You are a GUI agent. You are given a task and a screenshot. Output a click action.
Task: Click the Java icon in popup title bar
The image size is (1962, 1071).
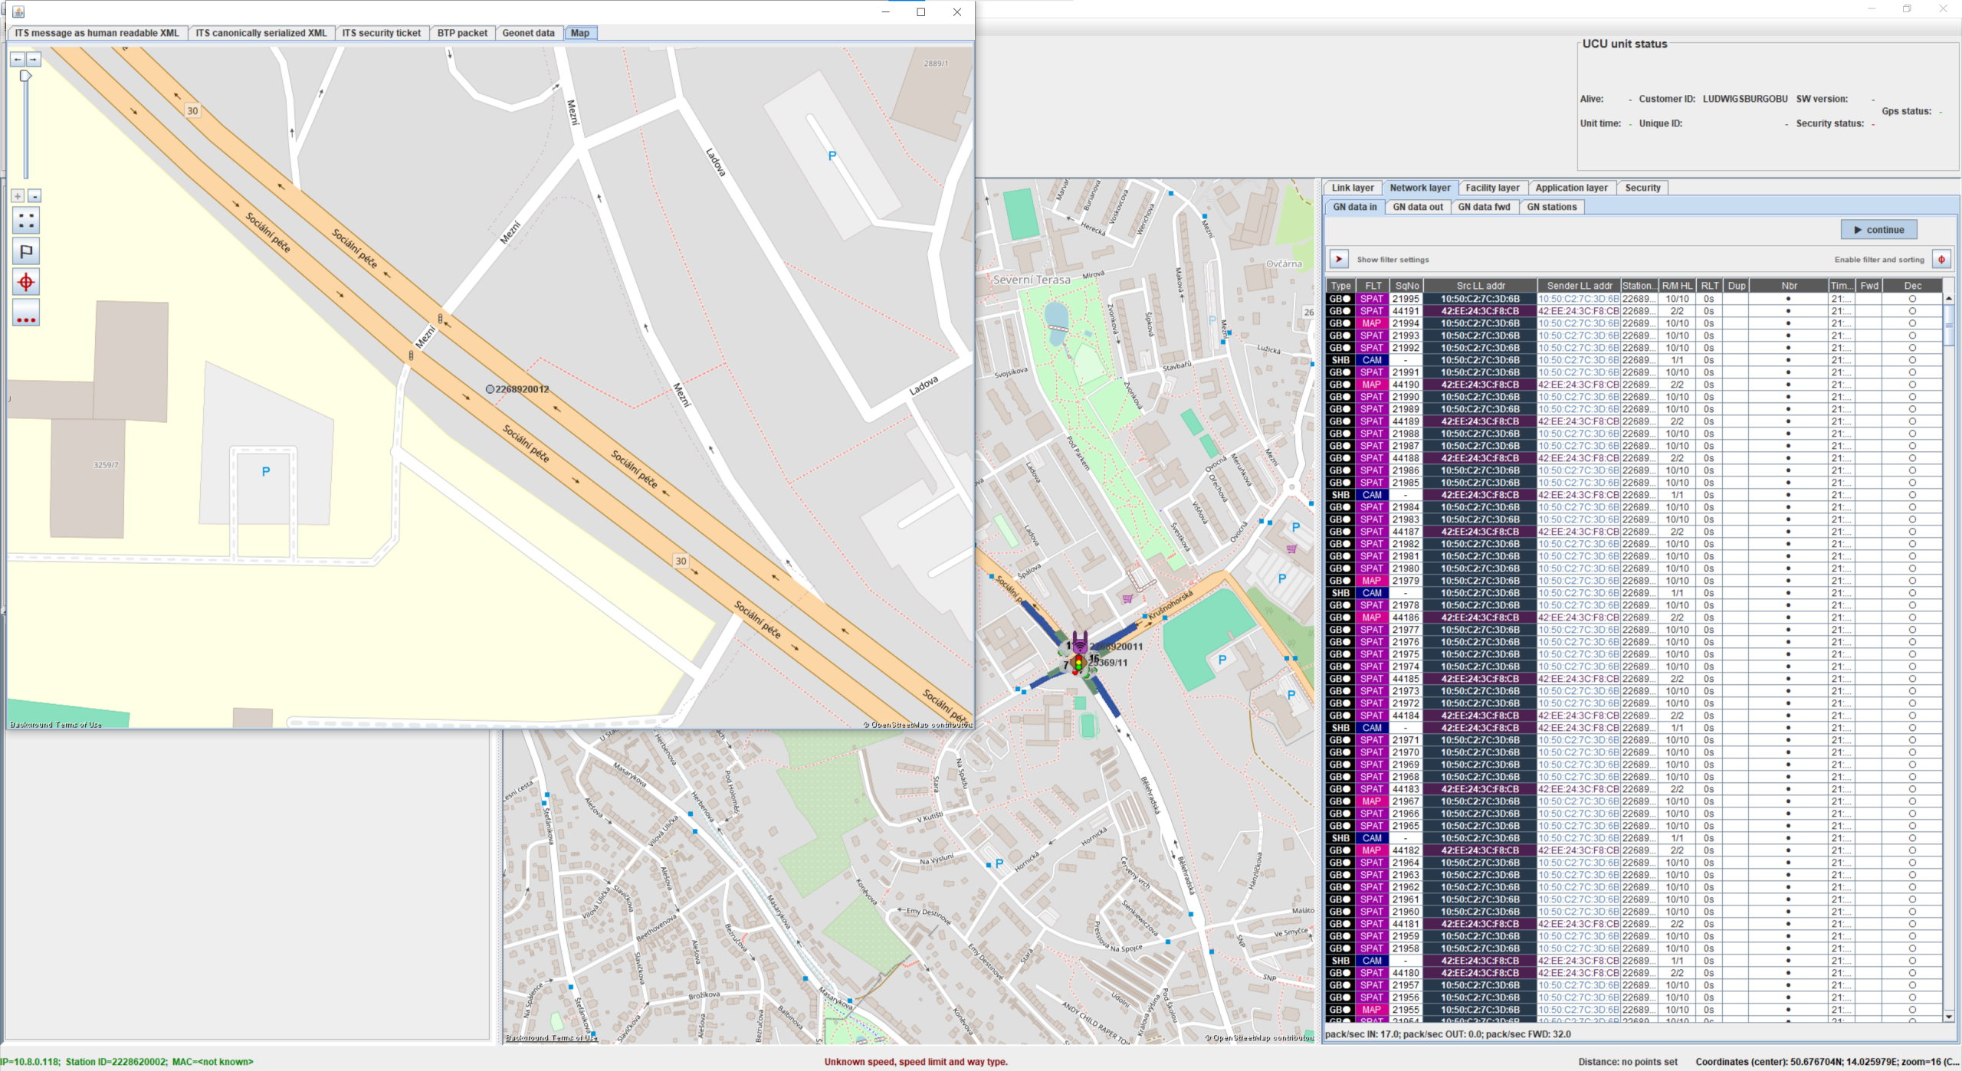[18, 11]
